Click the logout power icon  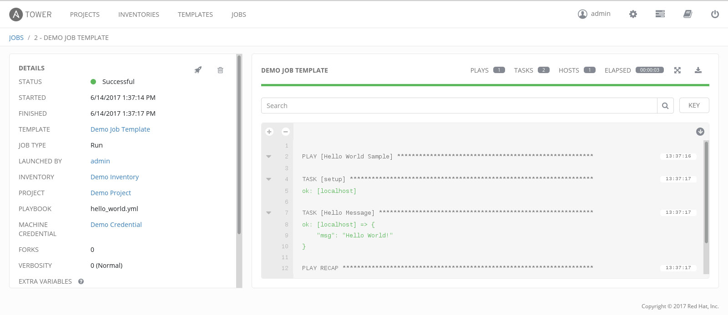point(715,14)
